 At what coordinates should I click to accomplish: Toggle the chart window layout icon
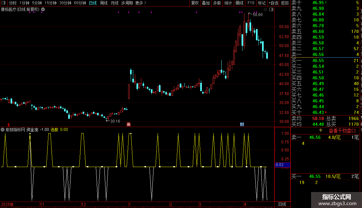pos(272,10)
